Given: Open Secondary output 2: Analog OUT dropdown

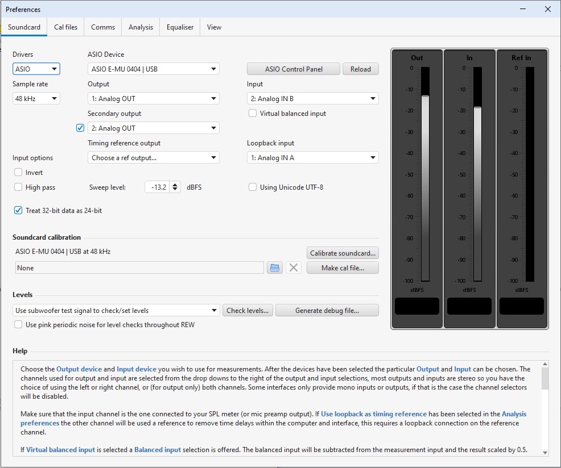Looking at the screenshot, I should coord(154,128).
